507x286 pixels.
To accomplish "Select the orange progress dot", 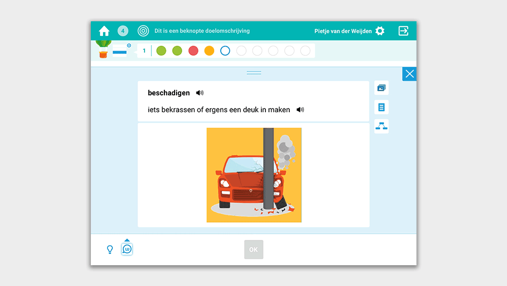I will click(209, 51).
